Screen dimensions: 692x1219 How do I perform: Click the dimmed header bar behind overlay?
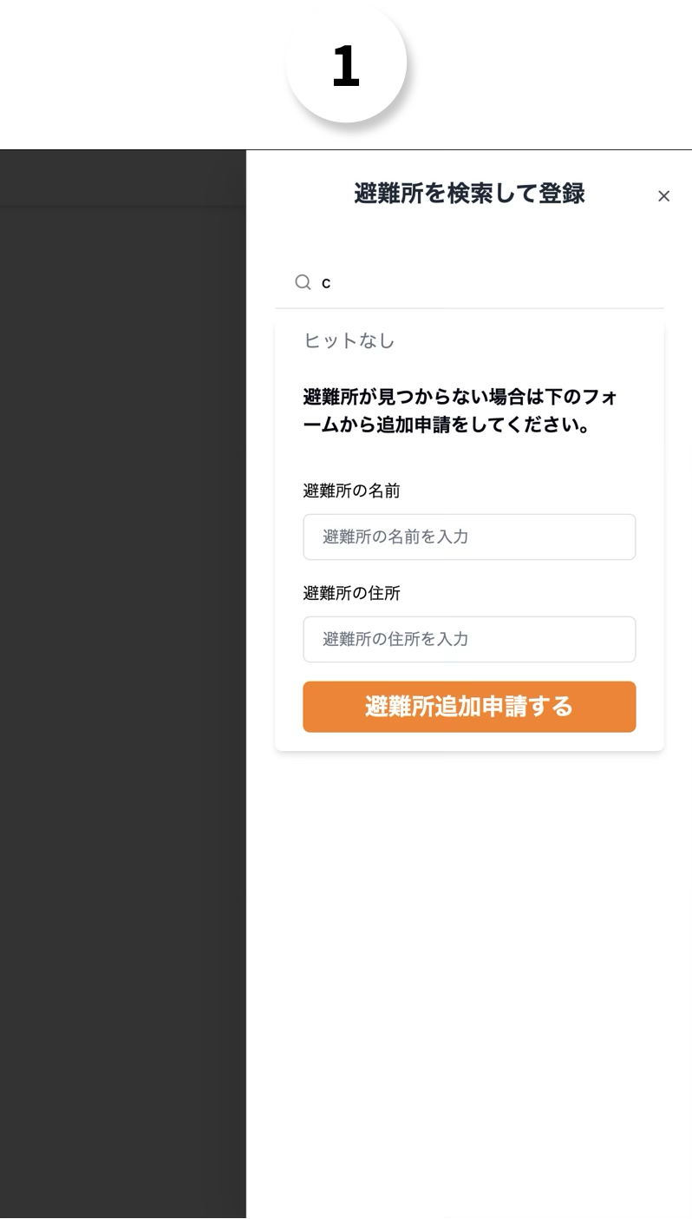(123, 178)
